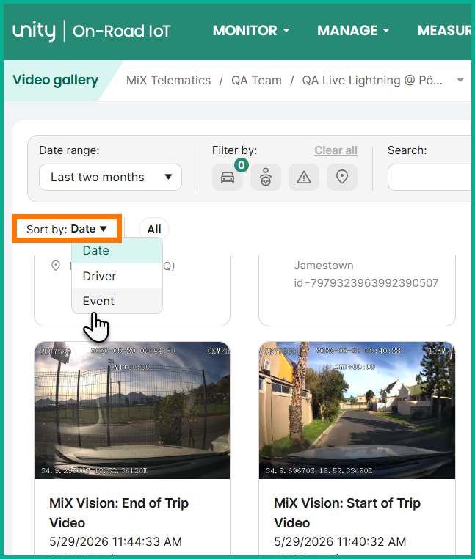Viewport: 475px width, 559px height.
Task: Click the Clear all filters link
Action: 336,150
